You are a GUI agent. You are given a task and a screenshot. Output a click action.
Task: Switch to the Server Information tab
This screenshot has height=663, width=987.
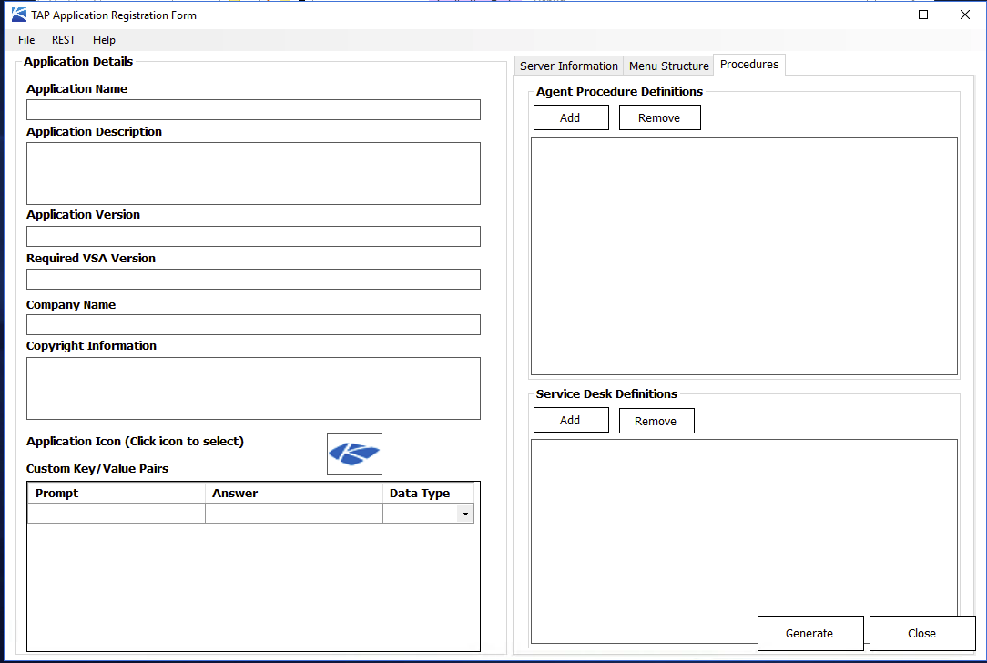point(569,66)
